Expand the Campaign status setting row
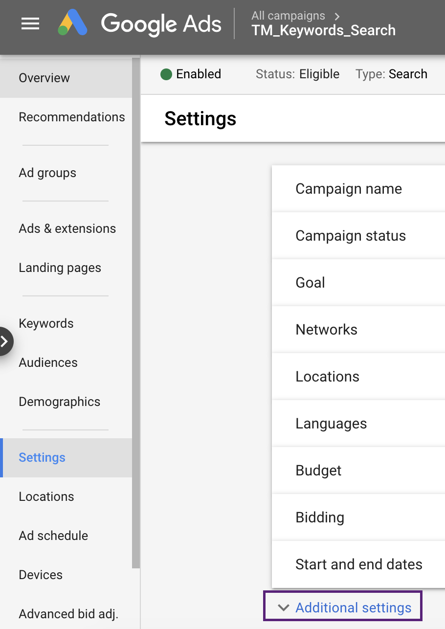The image size is (445, 629). point(358,236)
